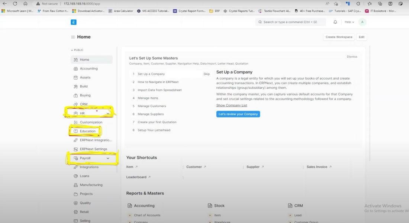This screenshot has width=409, height=223.
Task: Click the Manufacturing sidebar icon
Action: (x=75, y=185)
